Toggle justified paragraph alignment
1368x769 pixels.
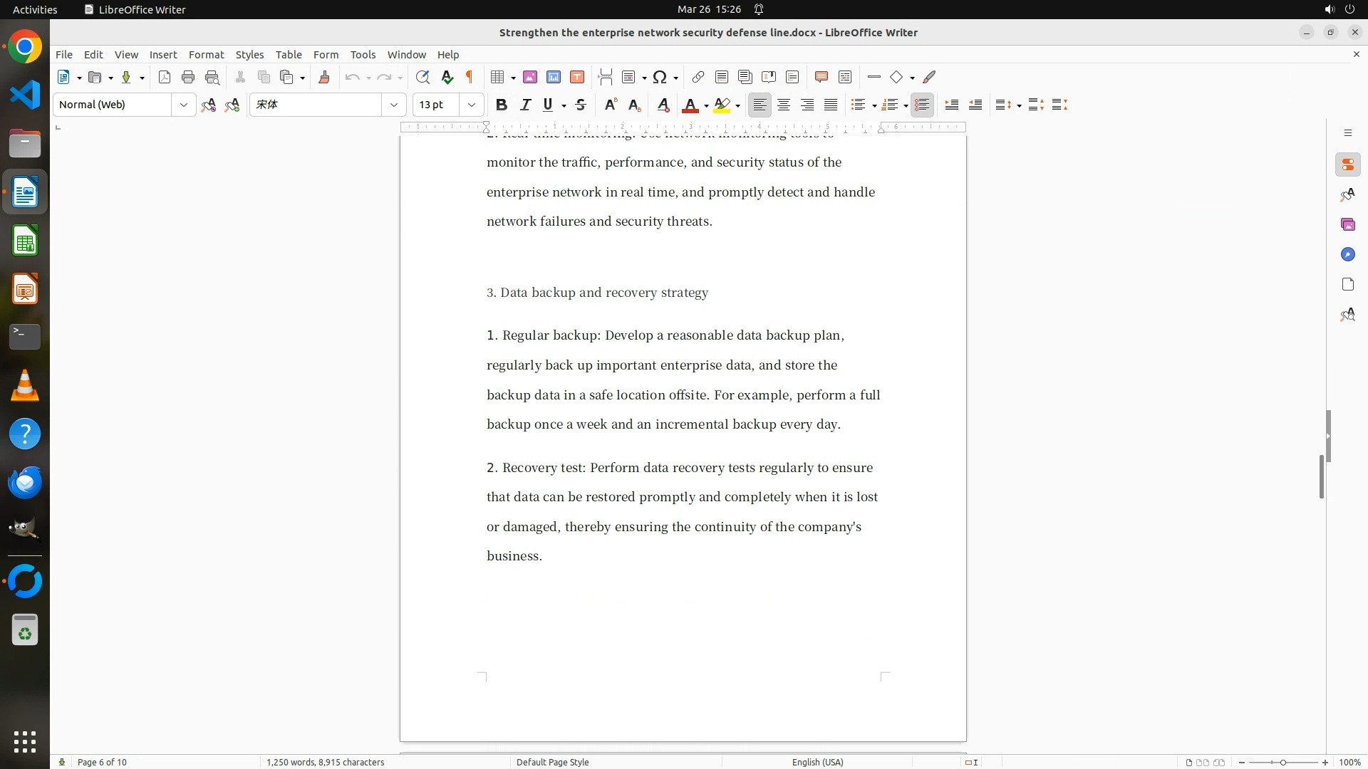pyautogui.click(x=831, y=105)
